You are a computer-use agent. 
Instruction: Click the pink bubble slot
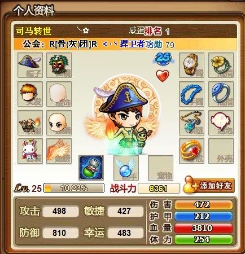pos(221,122)
